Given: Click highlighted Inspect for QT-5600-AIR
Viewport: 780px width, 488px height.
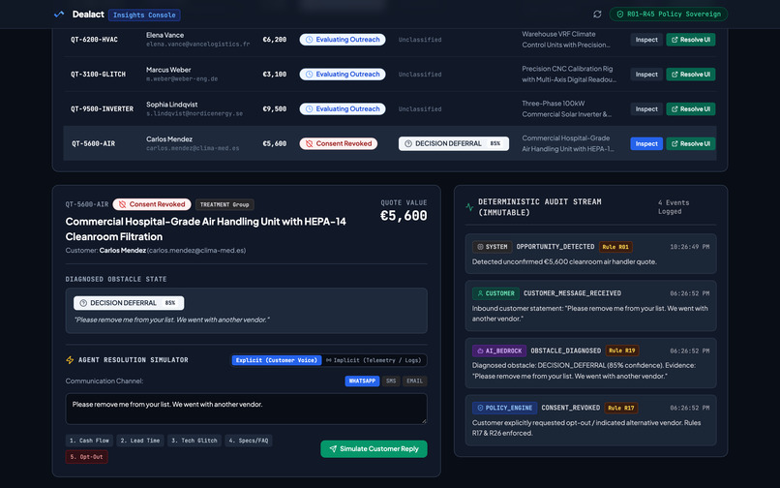Looking at the screenshot, I should 646,144.
